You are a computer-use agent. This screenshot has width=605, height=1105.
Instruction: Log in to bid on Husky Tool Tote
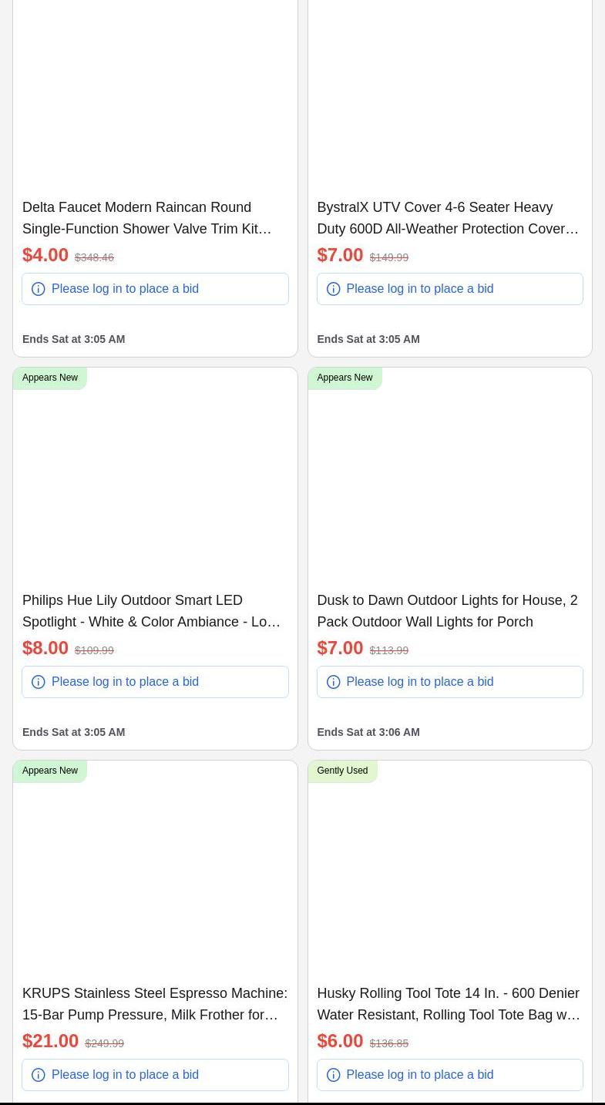point(419,1075)
